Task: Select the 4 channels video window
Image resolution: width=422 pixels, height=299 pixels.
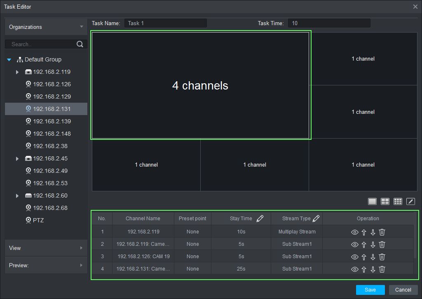Action: click(x=201, y=85)
